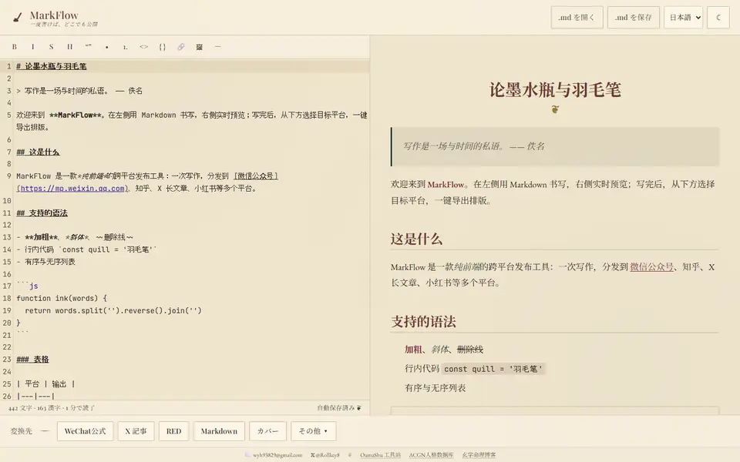This screenshot has width=740, height=462.
Task: Open the ACGN人格数据库 footer link
Action: pos(431,455)
